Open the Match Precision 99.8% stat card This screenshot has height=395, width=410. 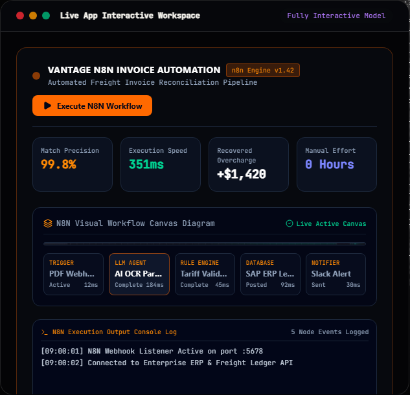tap(73, 164)
